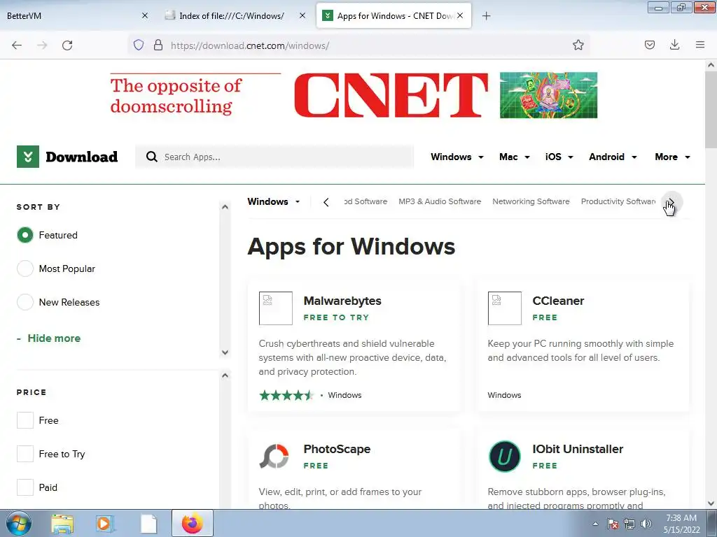Click the CCleaner app icon placeholder
This screenshot has height=537, width=717.
(504, 308)
